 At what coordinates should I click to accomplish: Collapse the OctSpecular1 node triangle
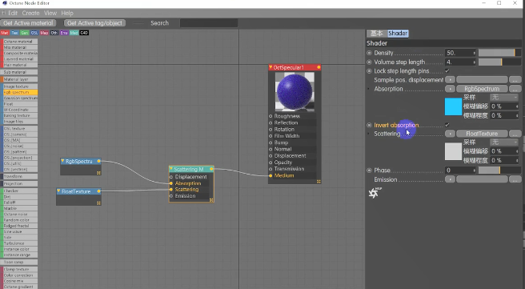click(271, 67)
